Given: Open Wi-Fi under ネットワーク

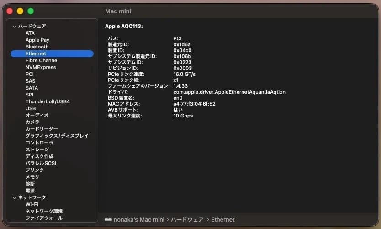Looking at the screenshot, I should pyautogui.click(x=32, y=204).
